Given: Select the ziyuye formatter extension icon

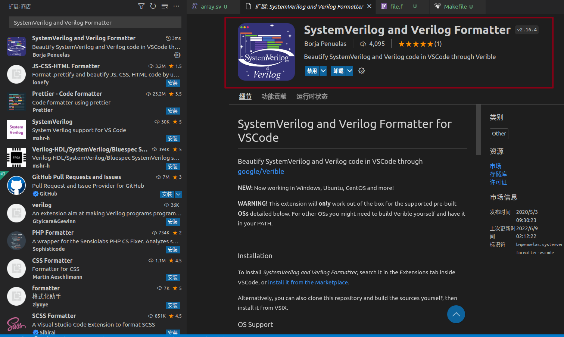Looking at the screenshot, I should tap(16, 296).
